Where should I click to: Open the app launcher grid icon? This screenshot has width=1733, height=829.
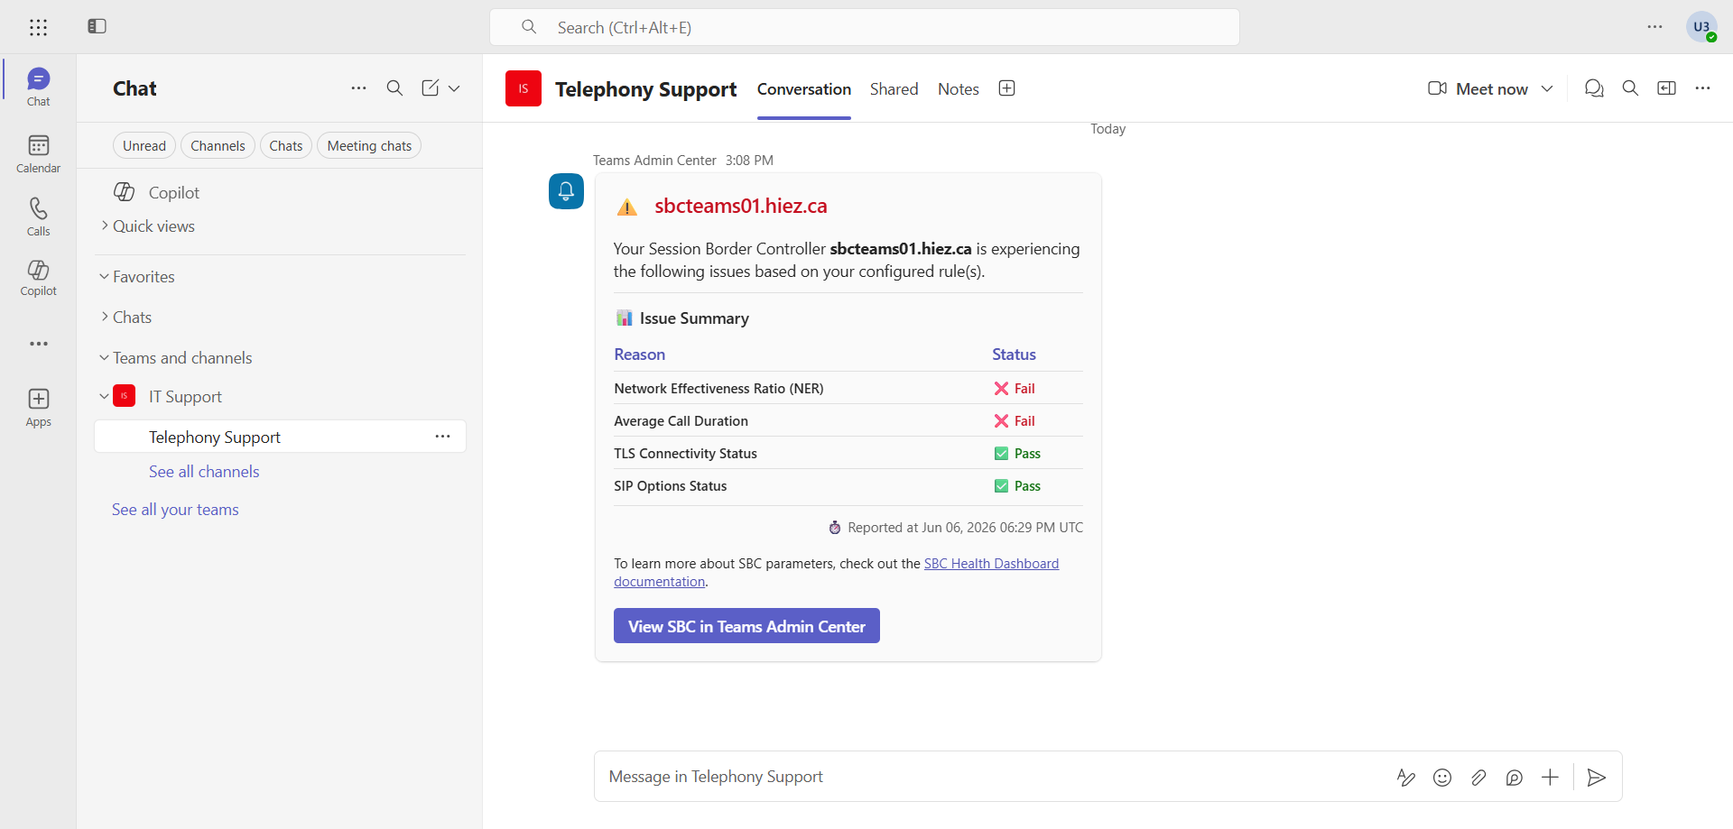(x=38, y=27)
